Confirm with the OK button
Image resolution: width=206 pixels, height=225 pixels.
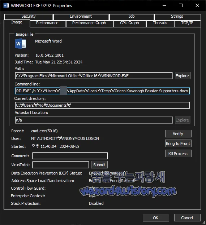point(156,218)
